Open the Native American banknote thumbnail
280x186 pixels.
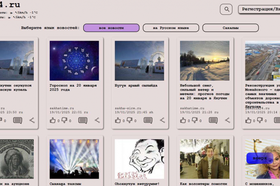[x=17, y=159]
